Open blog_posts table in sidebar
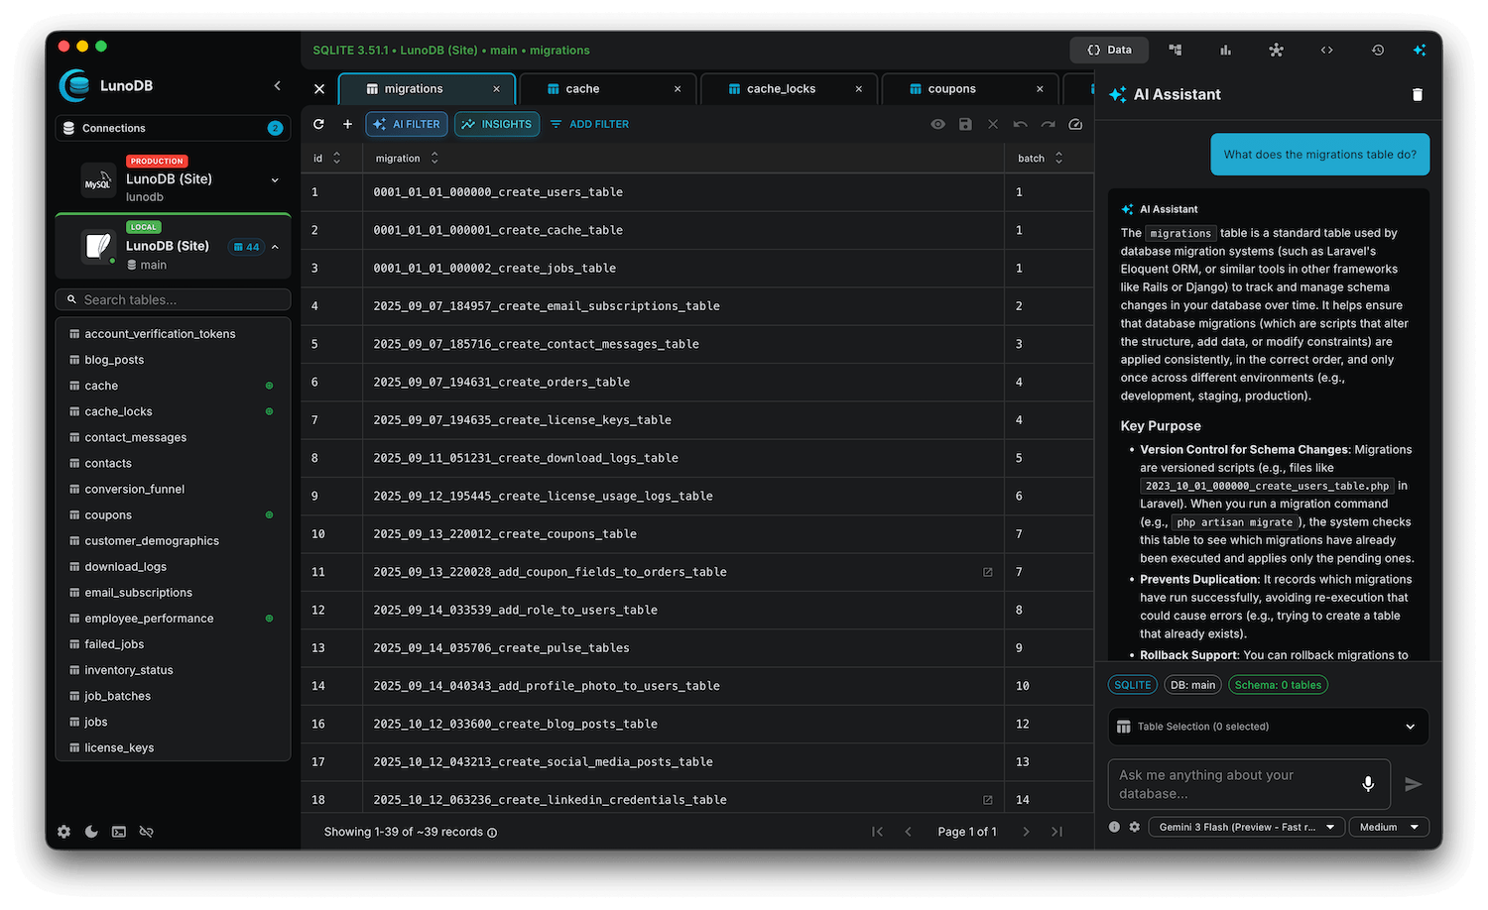Screen dimensions: 1488x910 (173, 360)
